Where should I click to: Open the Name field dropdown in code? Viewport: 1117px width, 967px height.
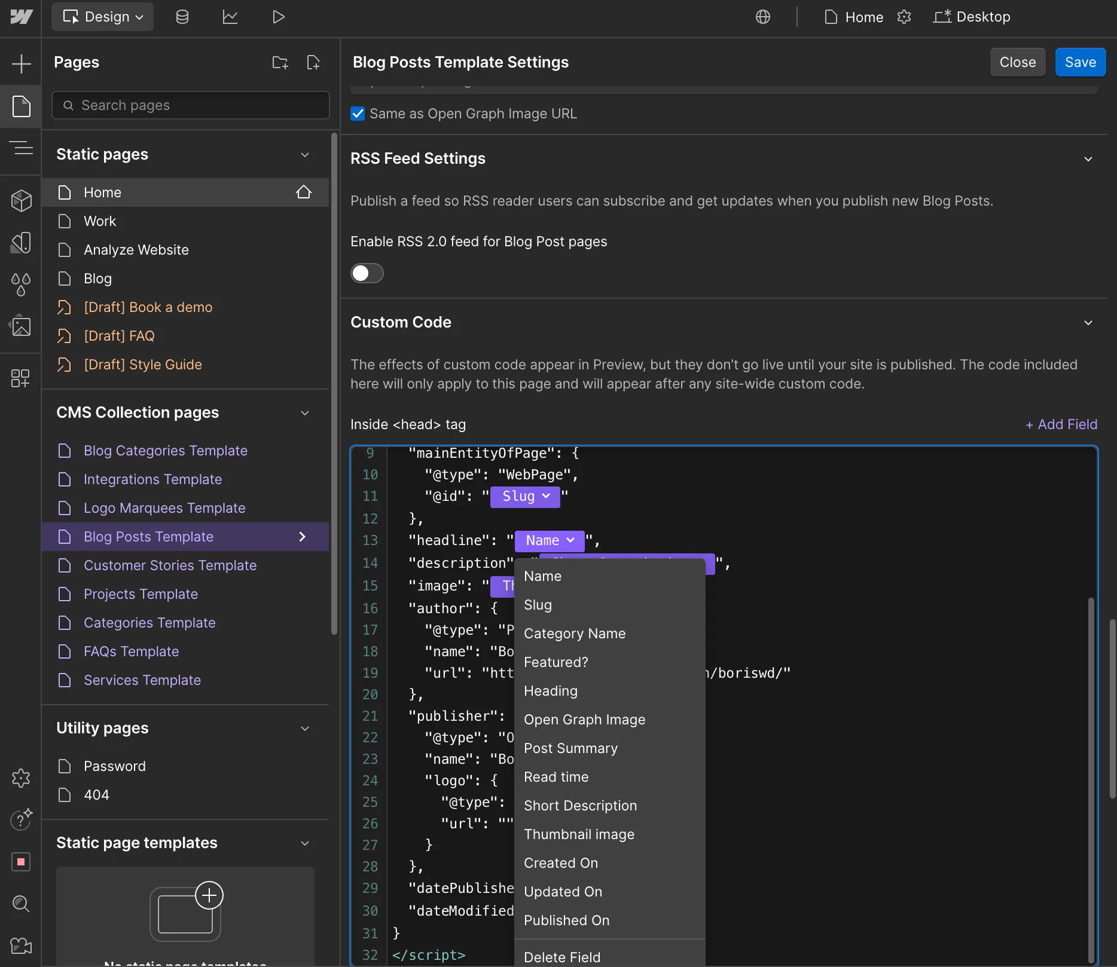(x=550, y=541)
